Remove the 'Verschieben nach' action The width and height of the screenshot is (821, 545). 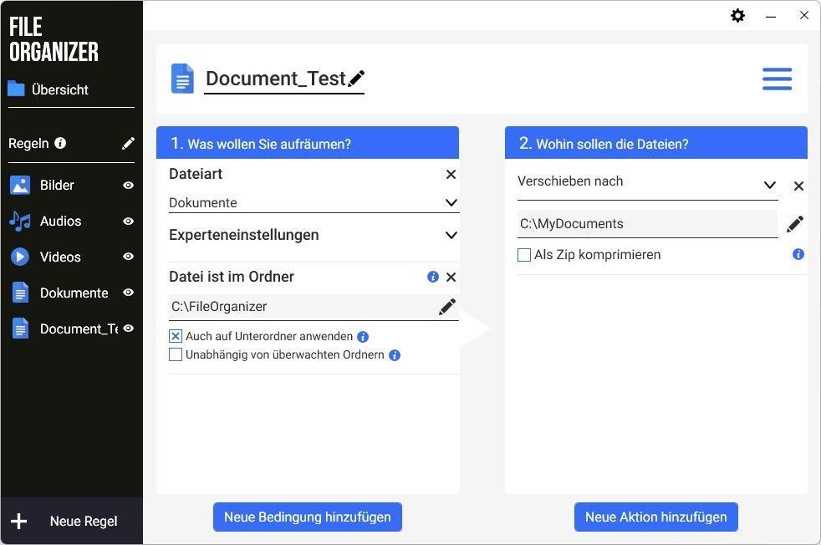pyautogui.click(x=798, y=186)
